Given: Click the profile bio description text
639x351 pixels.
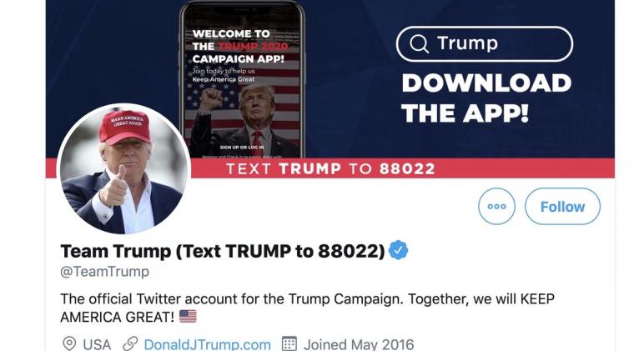Looking at the screenshot, I should (x=307, y=308).
